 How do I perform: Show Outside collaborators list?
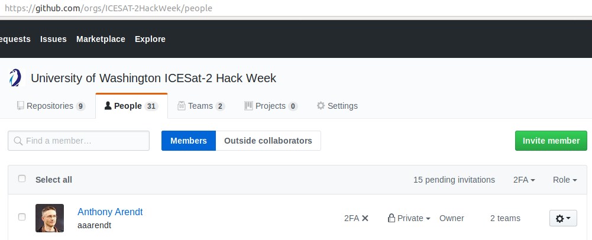(268, 141)
